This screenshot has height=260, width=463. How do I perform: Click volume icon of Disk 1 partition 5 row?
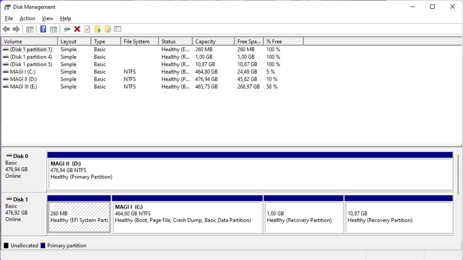coord(5,64)
